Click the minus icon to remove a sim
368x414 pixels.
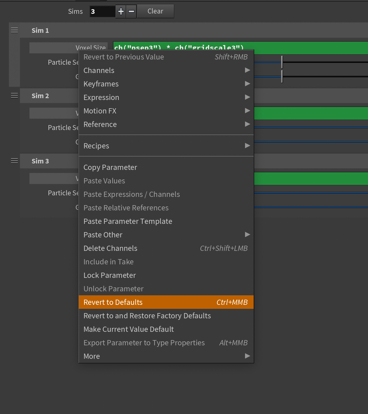[131, 12]
